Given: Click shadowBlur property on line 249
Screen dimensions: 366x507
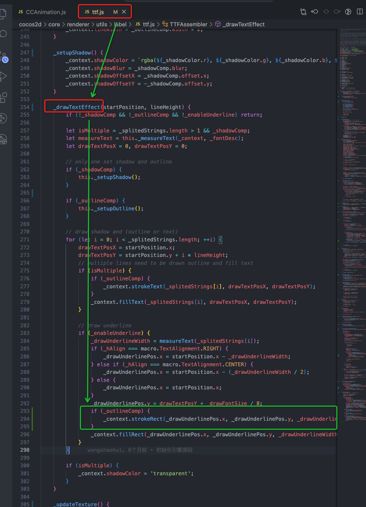Looking at the screenshot, I should click(110, 68).
